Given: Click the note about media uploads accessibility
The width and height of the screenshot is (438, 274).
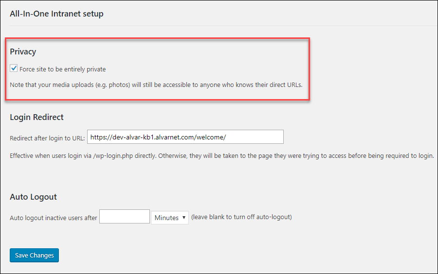Looking at the screenshot, I should click(156, 85).
